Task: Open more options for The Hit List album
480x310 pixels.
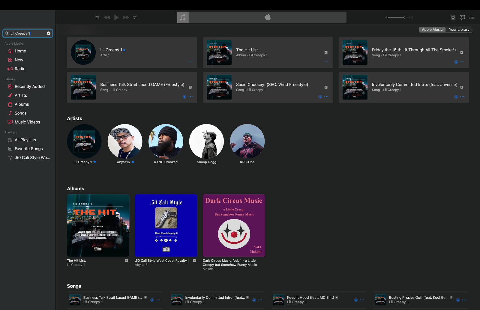Action: 326,62
